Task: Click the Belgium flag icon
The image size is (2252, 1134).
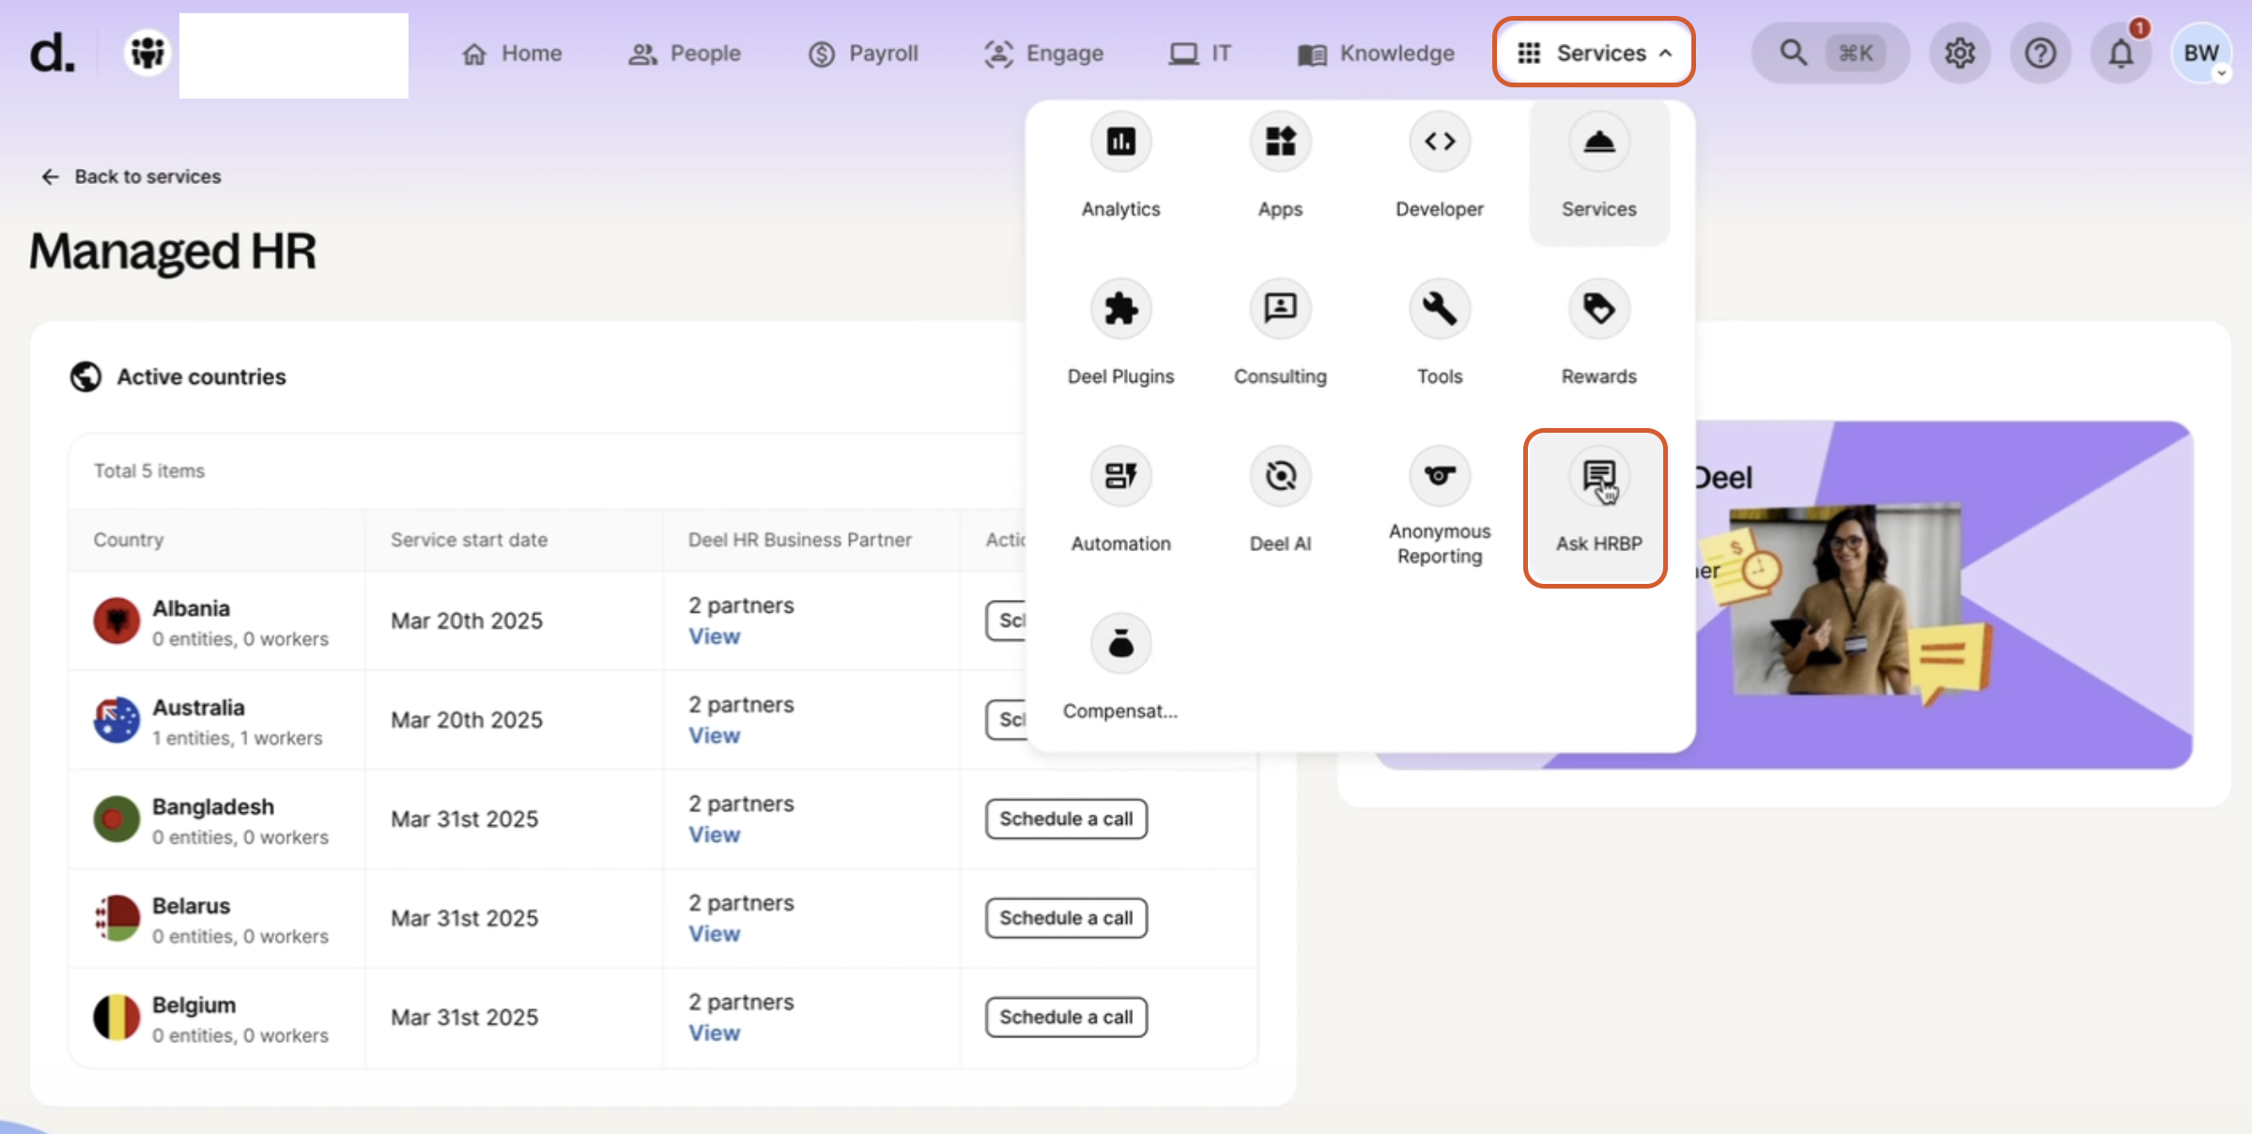Action: coord(116,1018)
